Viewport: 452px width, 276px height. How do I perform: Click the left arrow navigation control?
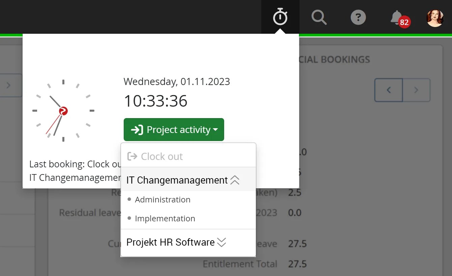coord(388,90)
